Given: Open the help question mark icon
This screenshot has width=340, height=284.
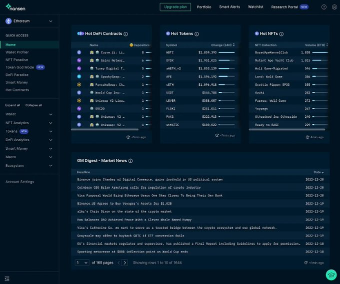Looking at the screenshot, I should (x=323, y=7).
